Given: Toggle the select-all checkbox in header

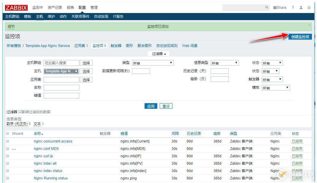Looking at the screenshot, I should tap(8, 133).
